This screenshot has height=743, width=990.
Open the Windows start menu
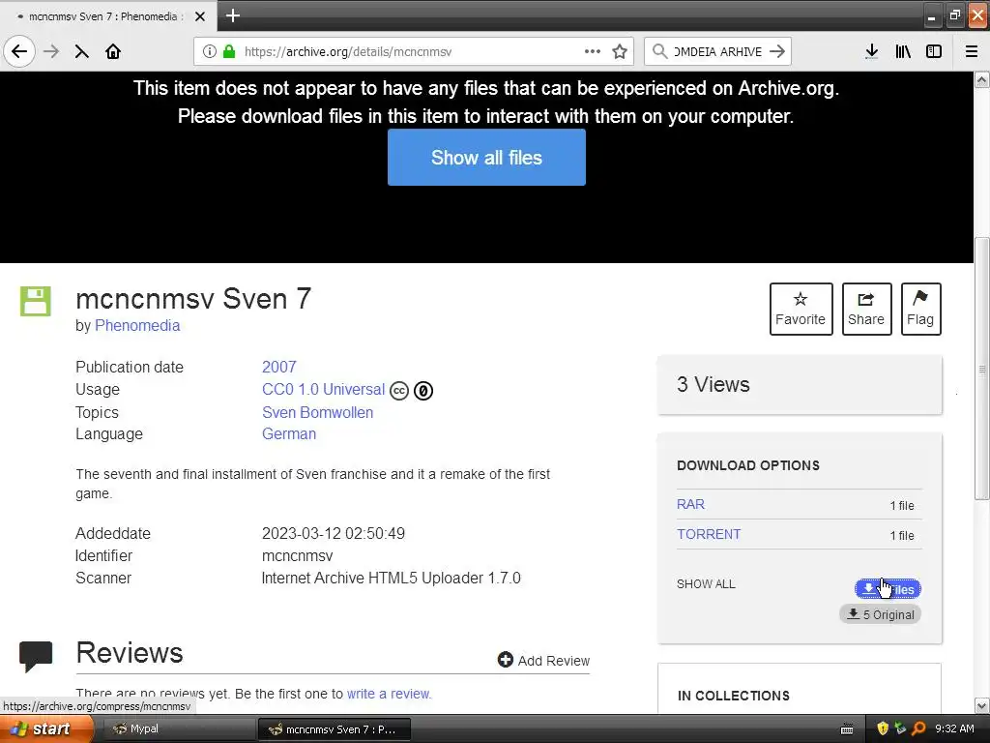coord(45,729)
